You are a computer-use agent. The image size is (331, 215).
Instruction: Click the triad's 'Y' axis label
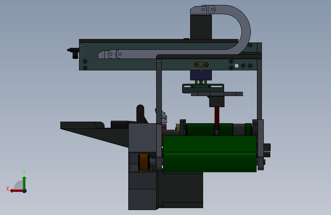tap(24, 172)
